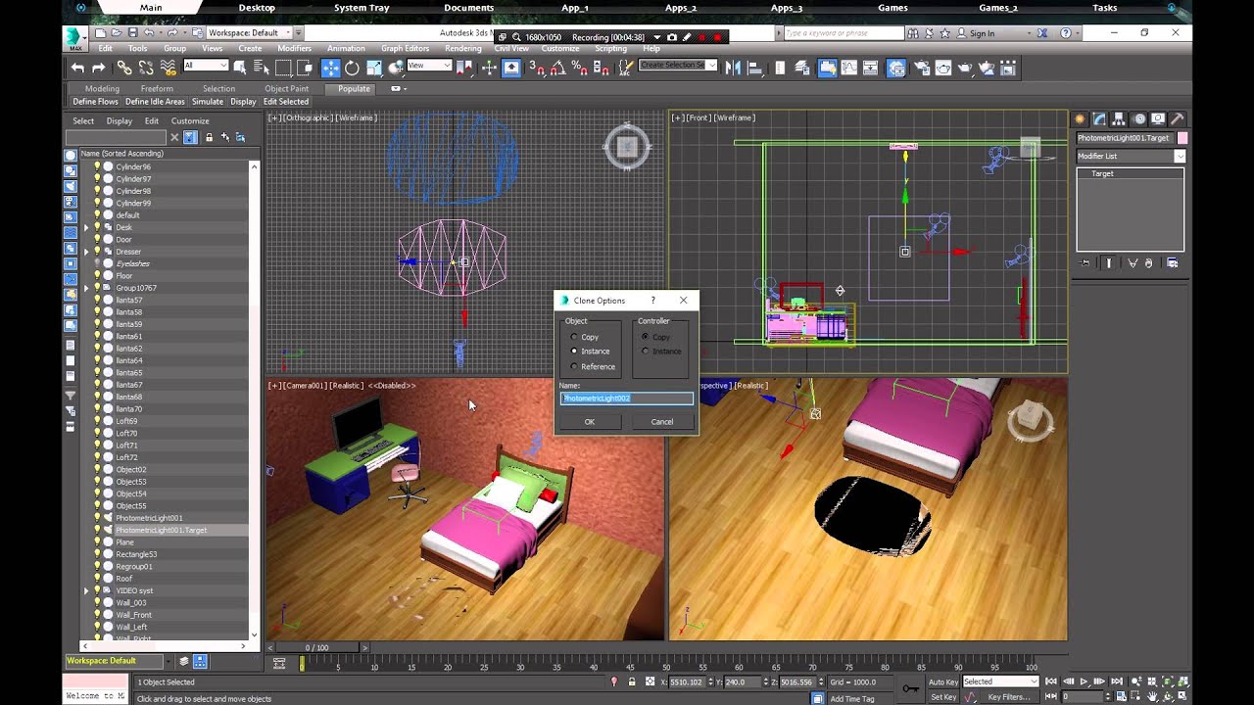This screenshot has height=705, width=1254.
Task: Open Render Setup teapot icon
Action: (922, 68)
